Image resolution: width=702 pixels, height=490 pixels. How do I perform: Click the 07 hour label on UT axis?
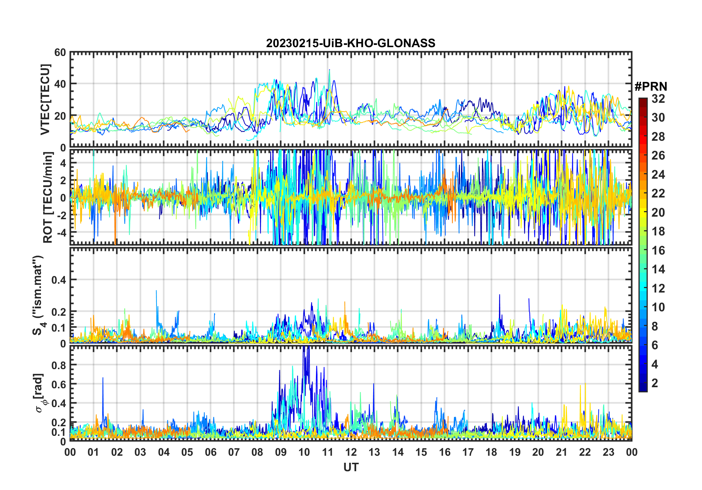coord(234,452)
